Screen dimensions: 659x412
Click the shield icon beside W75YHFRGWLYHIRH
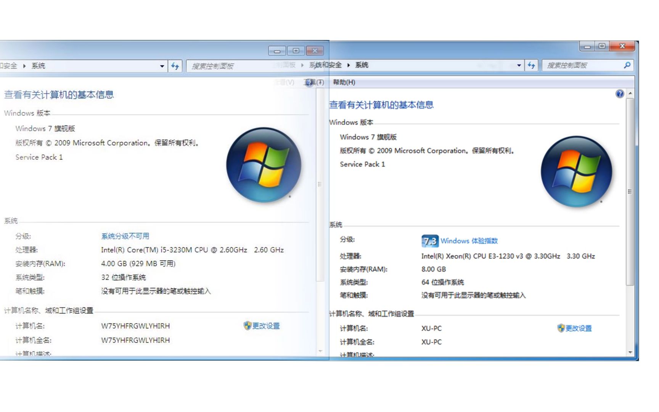(248, 325)
